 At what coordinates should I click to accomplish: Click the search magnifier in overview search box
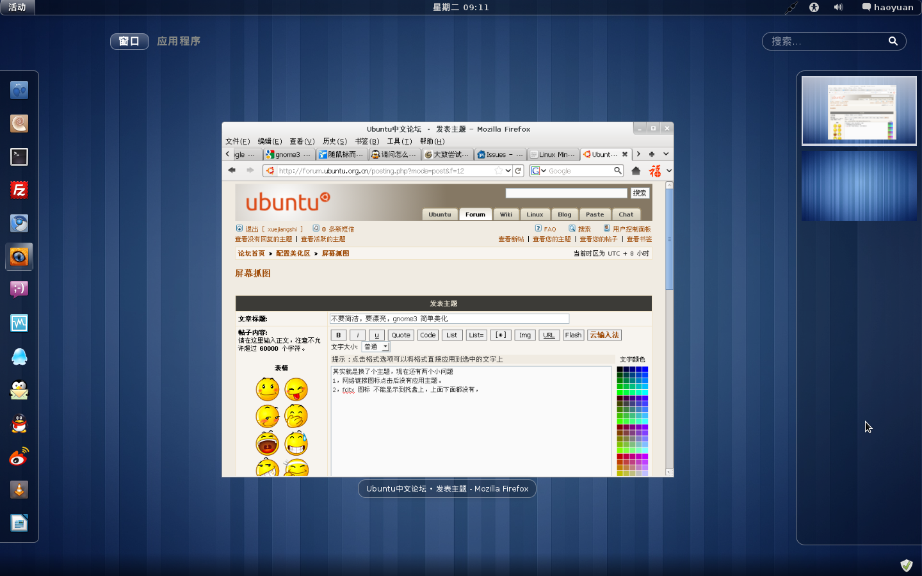(x=893, y=41)
